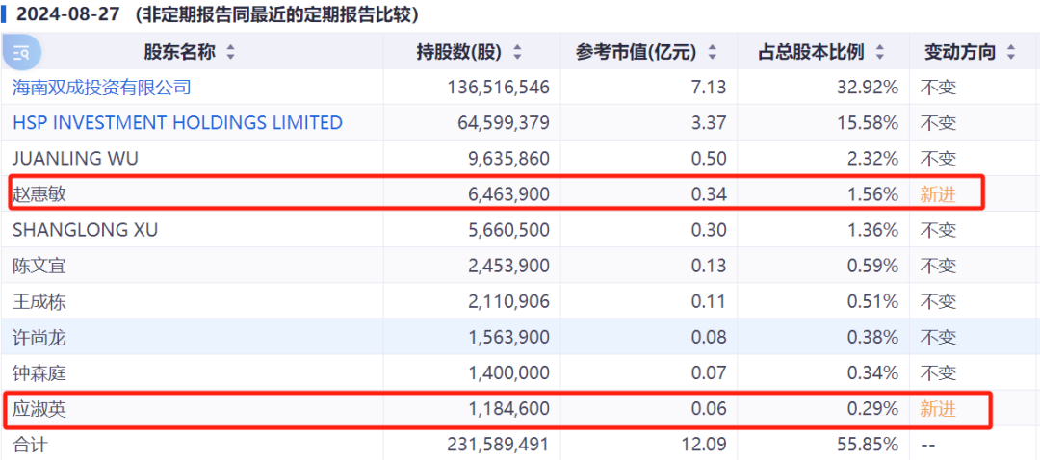The height and width of the screenshot is (460, 1040).
Task: Select shareholder name 赵惠敏
Action: click(x=39, y=194)
